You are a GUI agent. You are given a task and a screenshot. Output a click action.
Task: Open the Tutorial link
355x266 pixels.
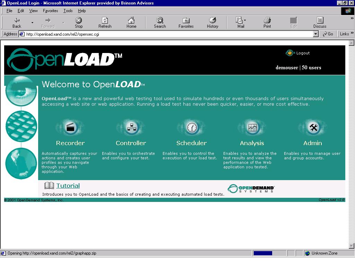coord(68,186)
